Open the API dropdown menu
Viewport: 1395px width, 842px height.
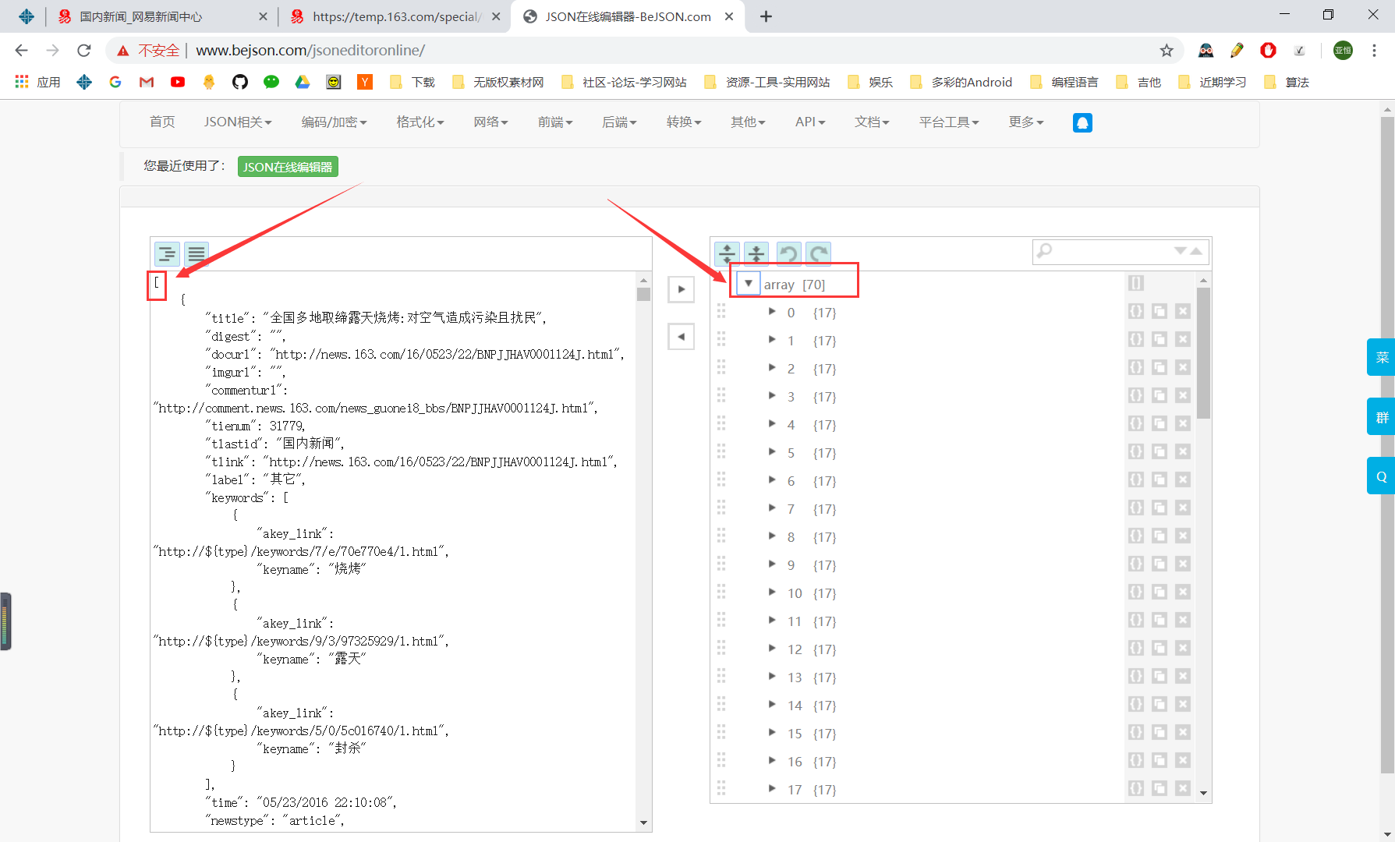[x=810, y=122]
